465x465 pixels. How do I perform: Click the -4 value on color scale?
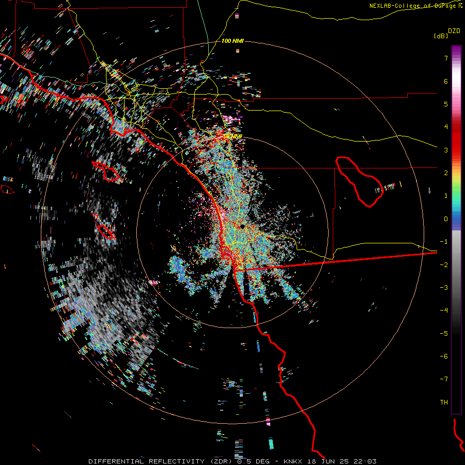click(x=444, y=311)
